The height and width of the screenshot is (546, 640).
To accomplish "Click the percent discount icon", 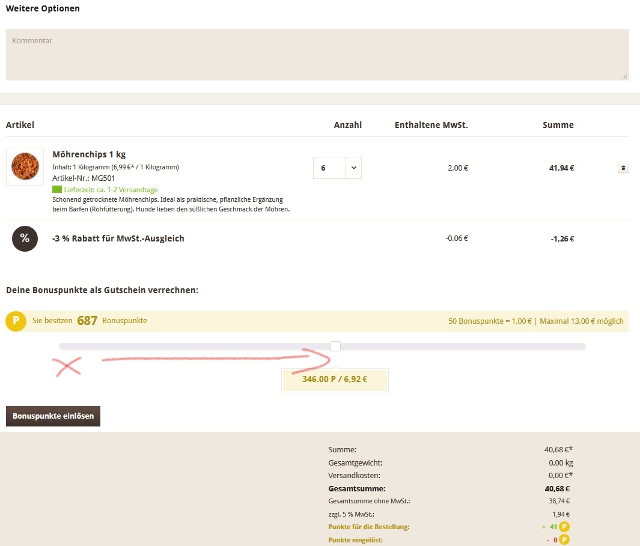I will (25, 238).
